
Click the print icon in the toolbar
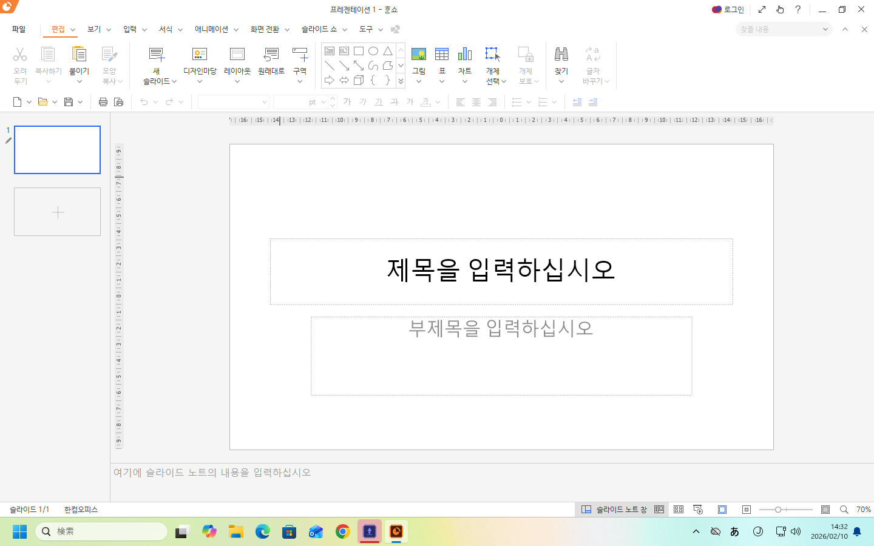(103, 102)
